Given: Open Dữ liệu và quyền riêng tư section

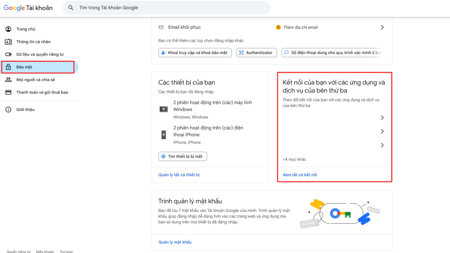Looking at the screenshot, I should click(x=40, y=54).
